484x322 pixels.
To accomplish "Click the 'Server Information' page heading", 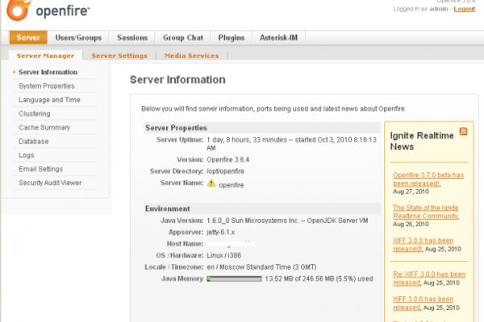I will 177,80.
